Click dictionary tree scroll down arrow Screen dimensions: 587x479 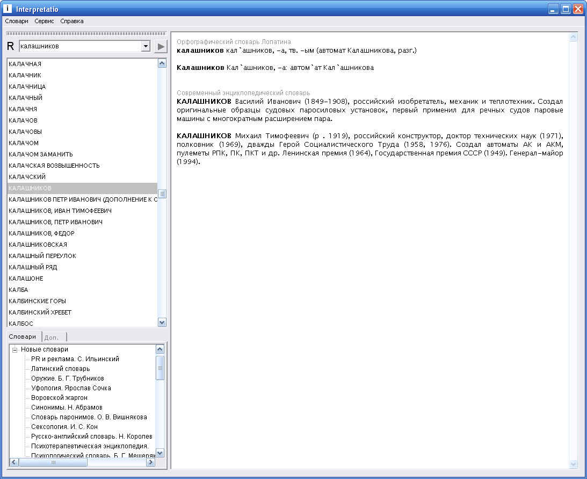tap(160, 453)
